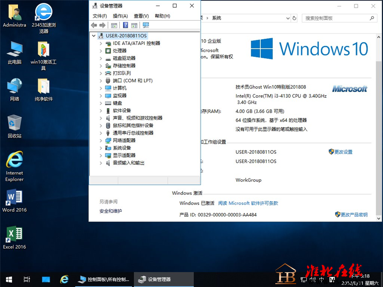Select the 键盘 keyboard icon
383x287 pixels.
[108, 103]
